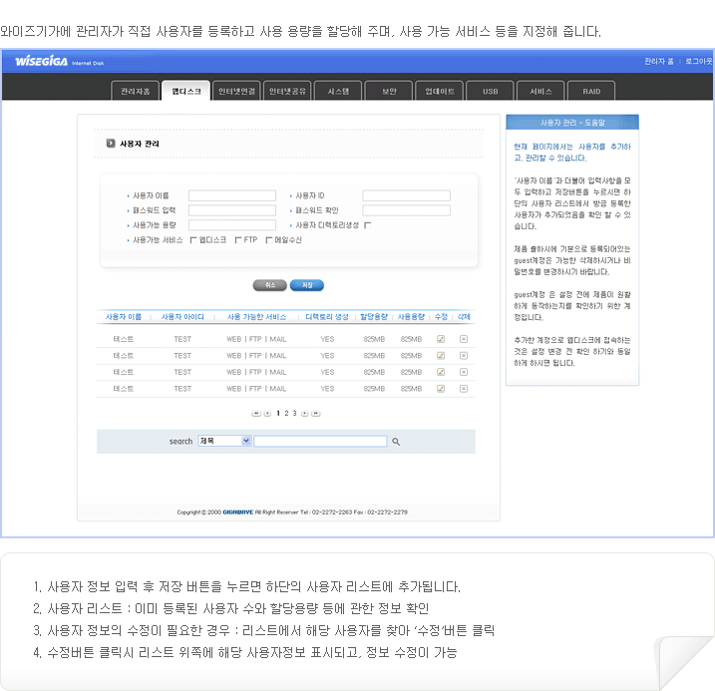Screen dimensions: 715x691
Task: Go to the first page of the user list
Action: (256, 413)
